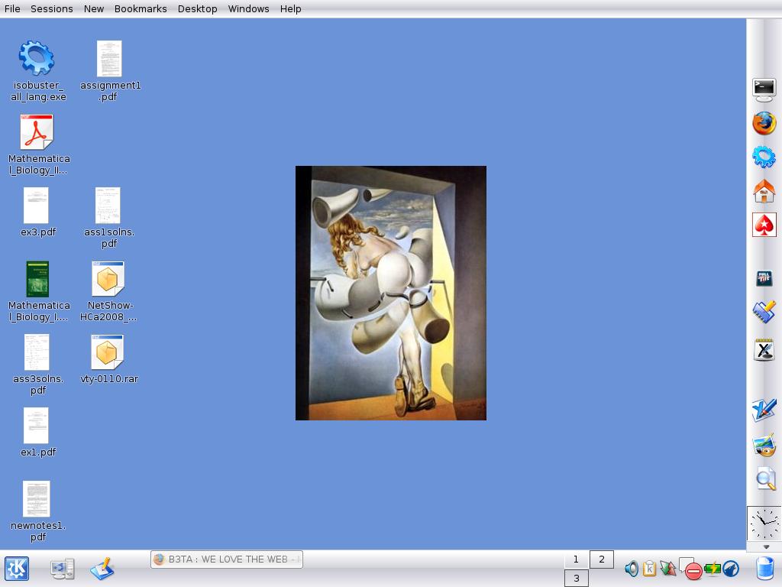Click the blue wolf tray icon
The width and height of the screenshot is (782, 587).
[731, 569]
